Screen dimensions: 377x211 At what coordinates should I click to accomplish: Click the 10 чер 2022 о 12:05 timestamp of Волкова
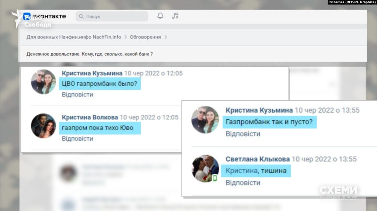click(x=149, y=117)
